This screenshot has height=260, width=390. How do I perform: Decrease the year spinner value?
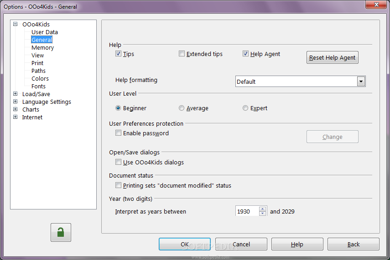[x=262, y=214]
